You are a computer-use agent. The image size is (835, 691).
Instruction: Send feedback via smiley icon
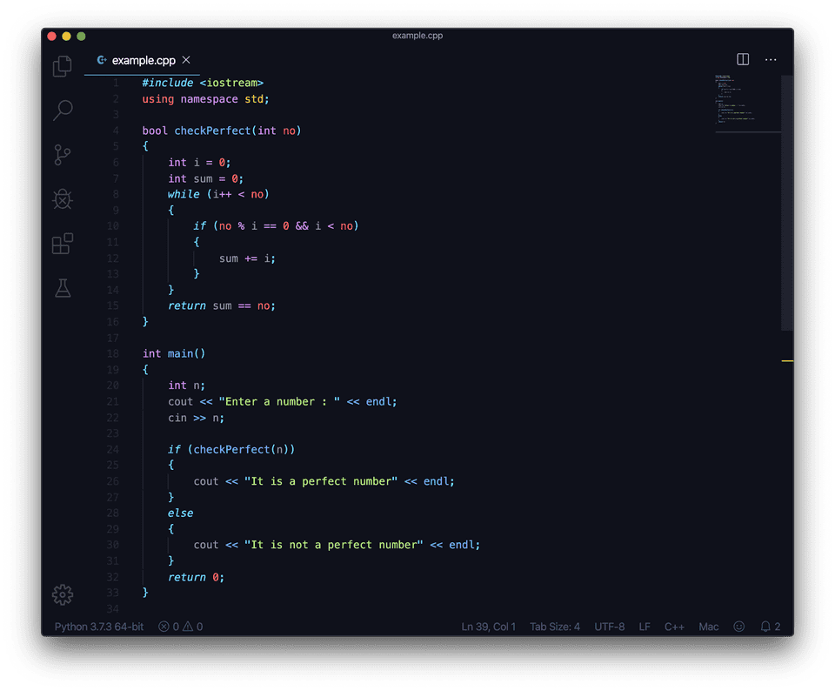(738, 627)
